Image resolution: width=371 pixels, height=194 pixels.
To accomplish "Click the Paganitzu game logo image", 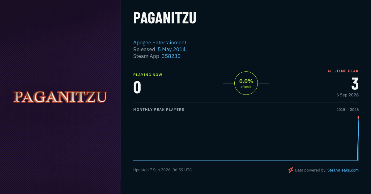I will click(x=60, y=97).
